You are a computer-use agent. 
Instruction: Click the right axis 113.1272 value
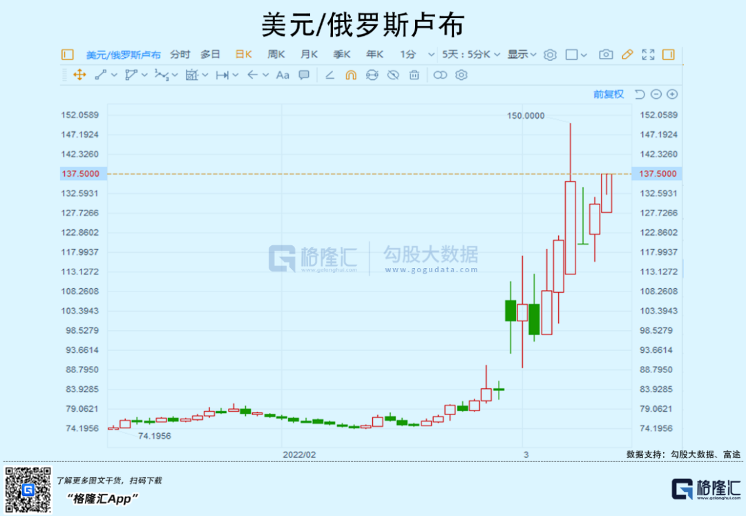pyautogui.click(x=659, y=271)
